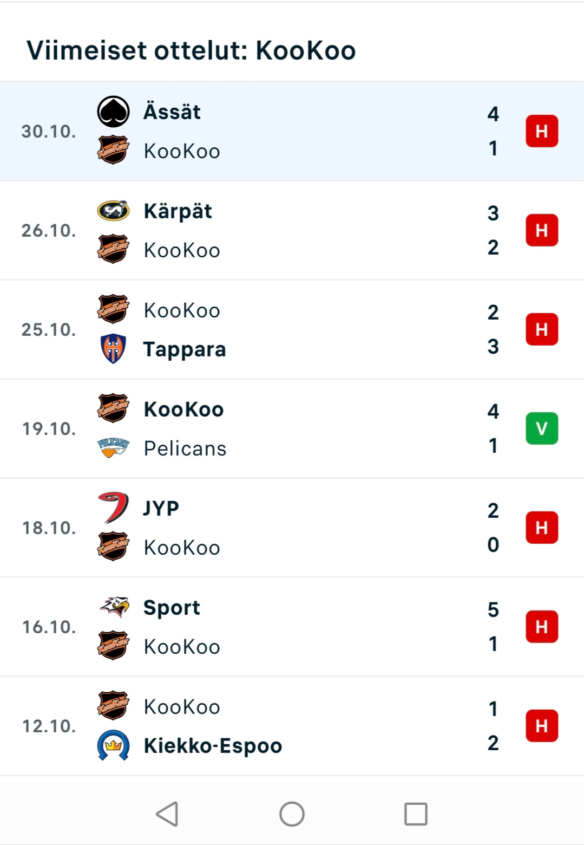Tap the red H badge for the JYP game
Screen dimensions: 584x845
click(542, 528)
